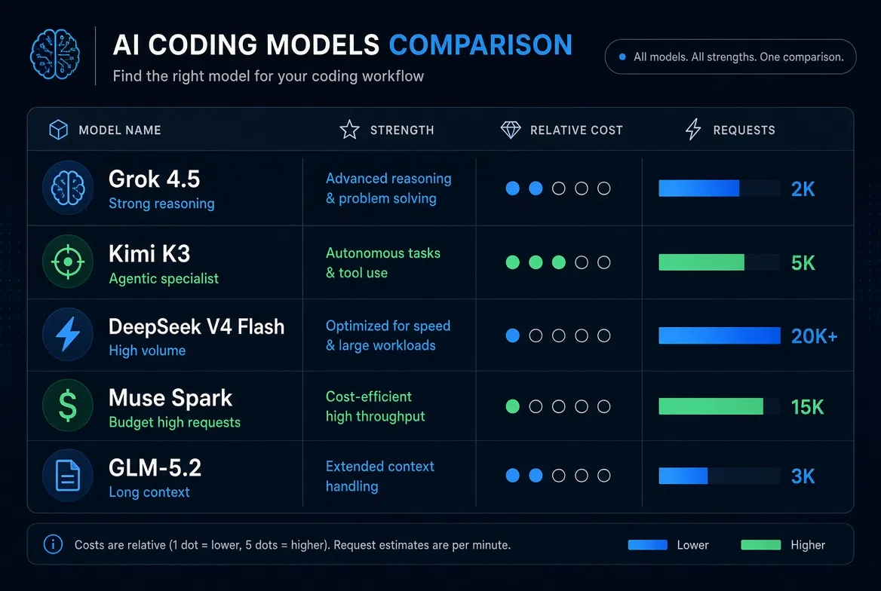Click the DeepSeek V4 Flash model name
The image size is (881, 591).
[197, 326]
